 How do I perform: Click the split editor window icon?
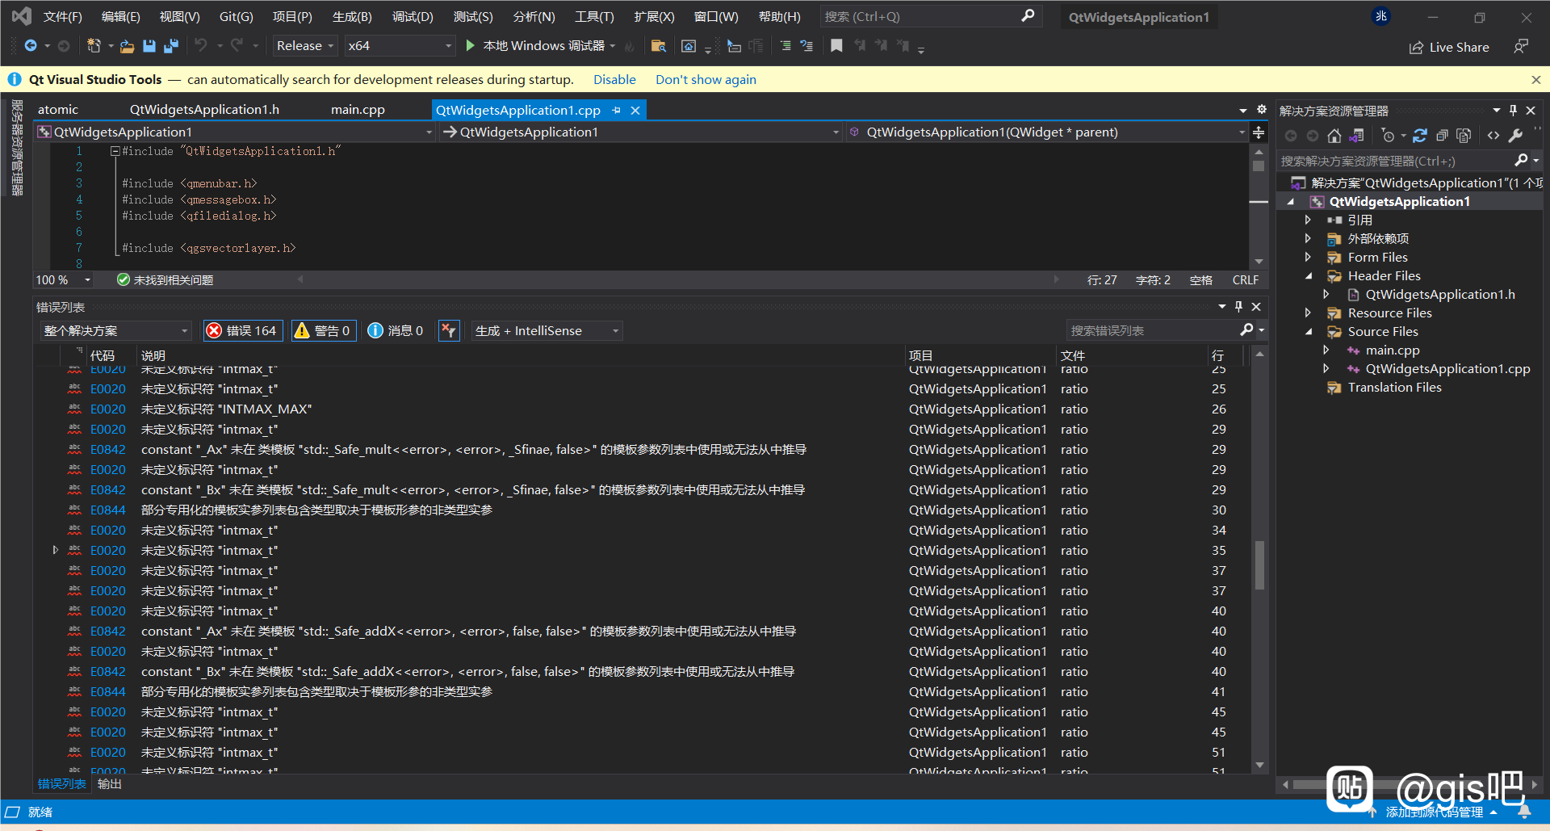pos(1259,132)
